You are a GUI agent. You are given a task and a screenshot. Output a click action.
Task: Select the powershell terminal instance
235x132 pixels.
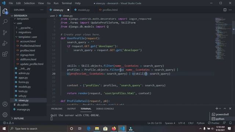pyautogui.click(x=221, y=114)
